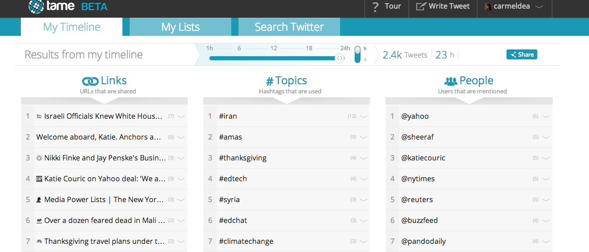Set timeline slider to 12 mark
This screenshot has height=252, width=589.
273,48
